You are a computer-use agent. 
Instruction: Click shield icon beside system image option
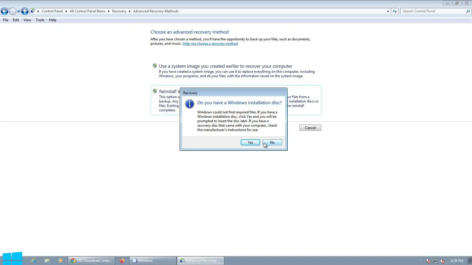point(155,66)
